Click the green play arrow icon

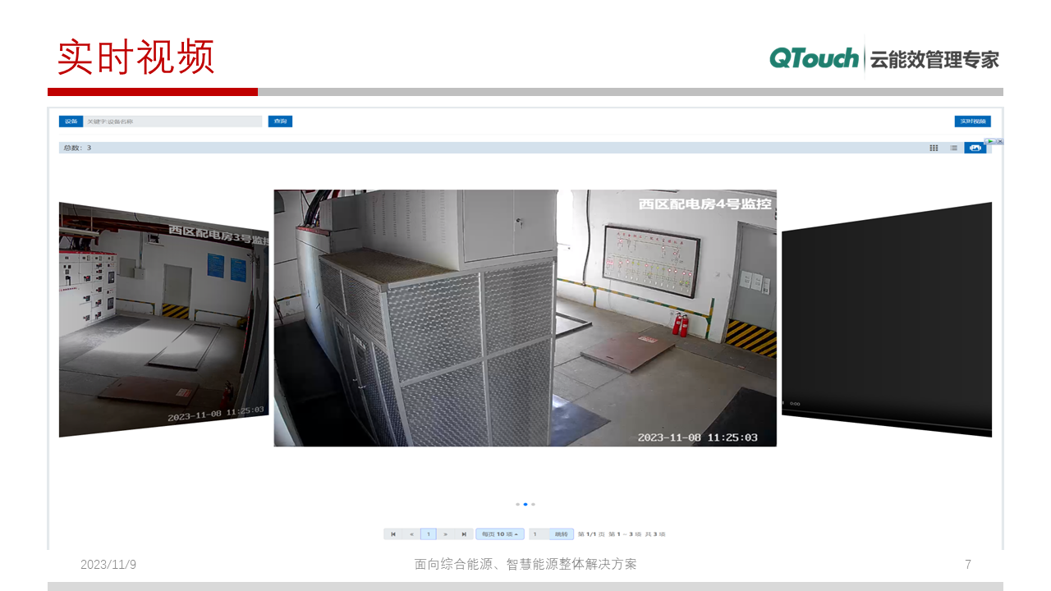(x=989, y=141)
